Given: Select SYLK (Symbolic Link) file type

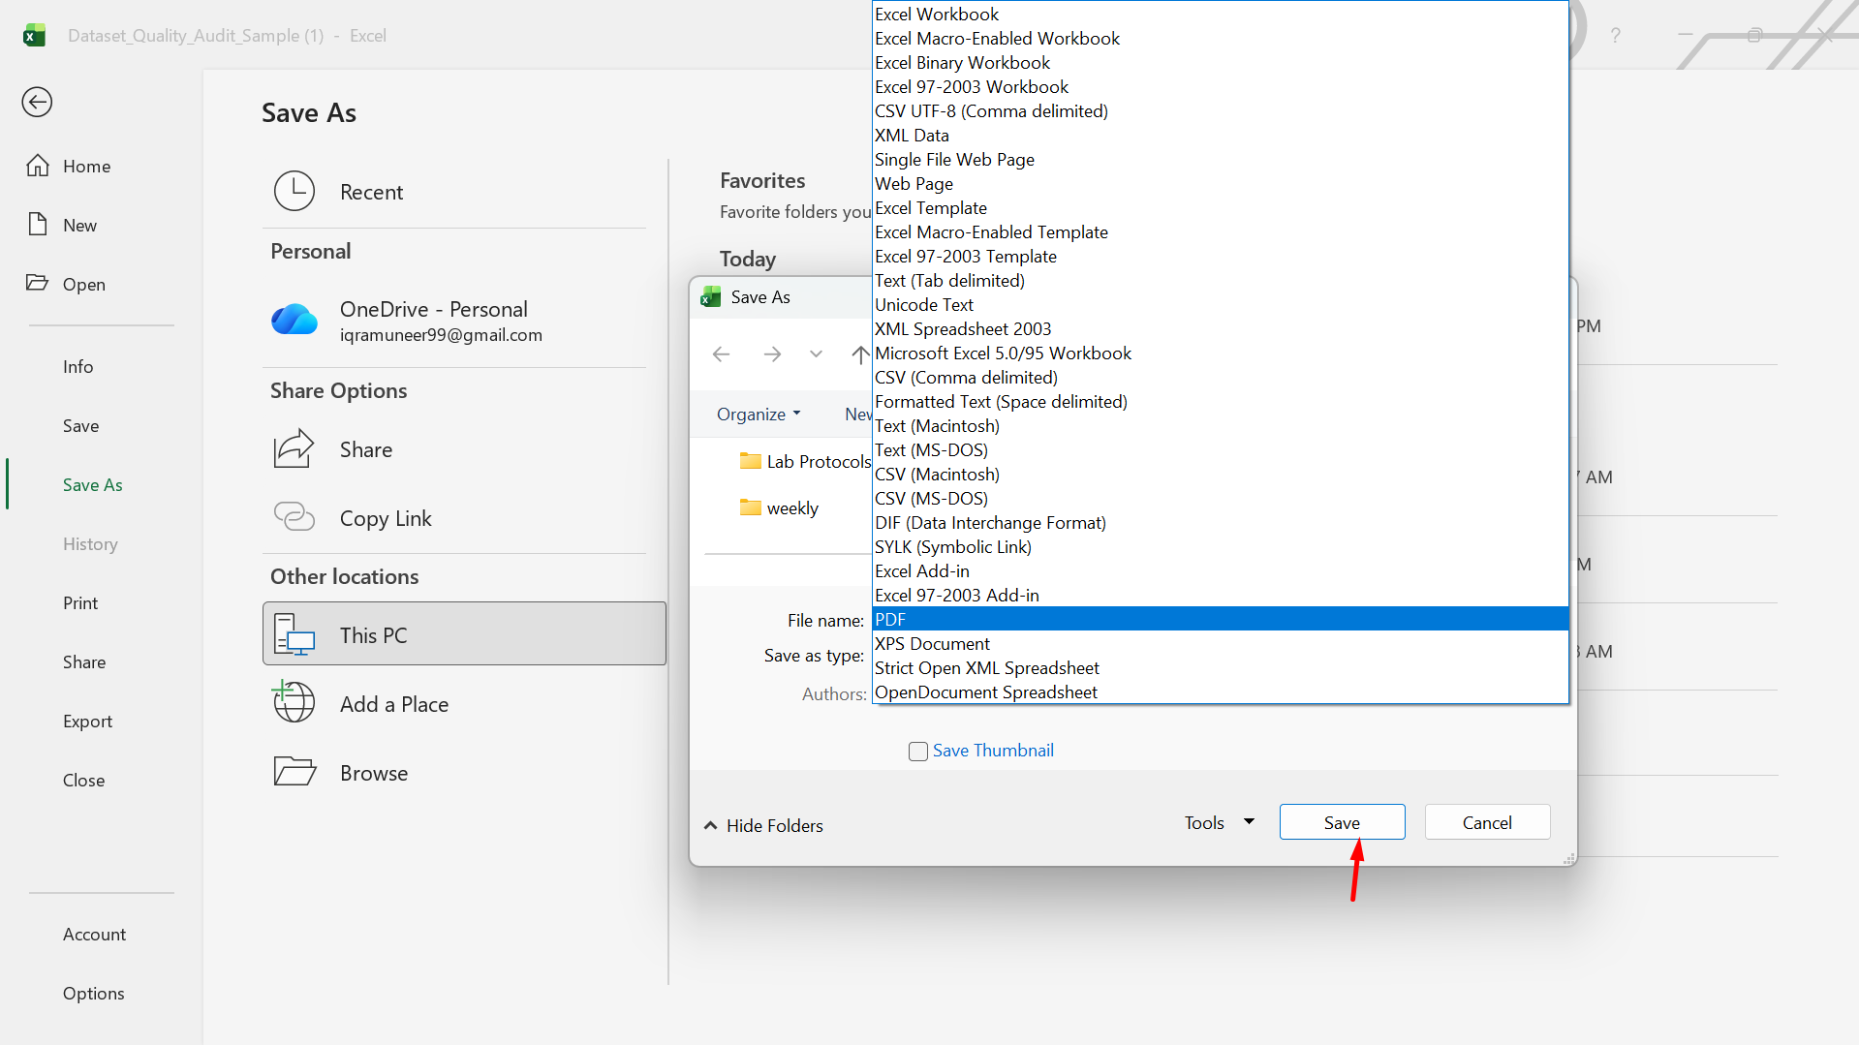Looking at the screenshot, I should (x=1221, y=546).
